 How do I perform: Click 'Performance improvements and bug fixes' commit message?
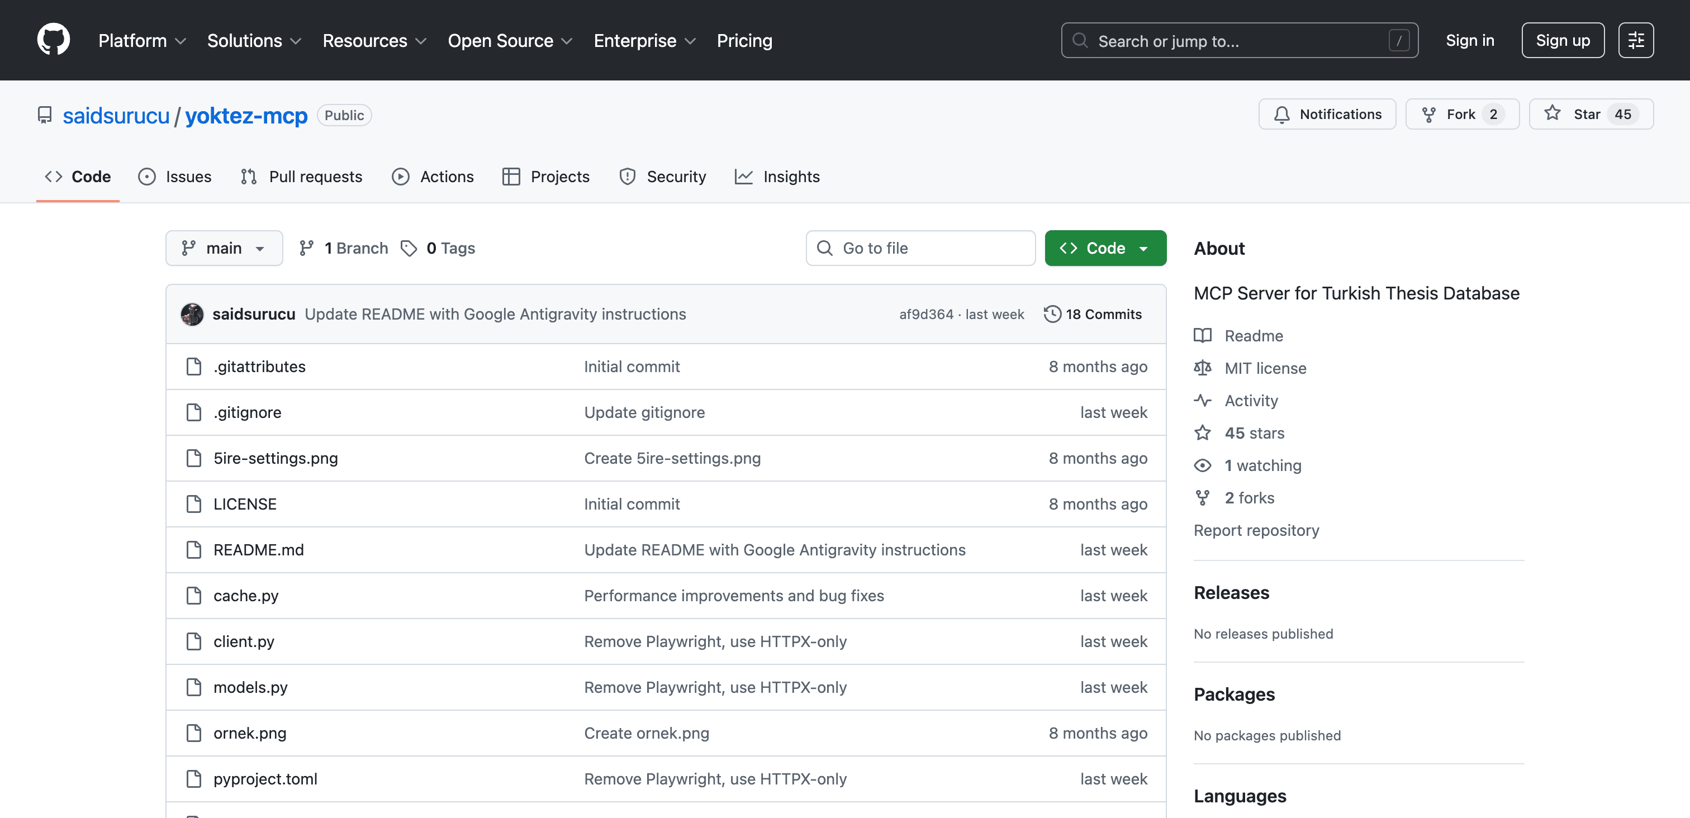(x=734, y=596)
